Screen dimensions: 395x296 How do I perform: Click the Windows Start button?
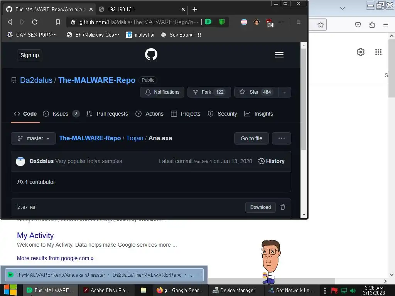(x=10, y=290)
